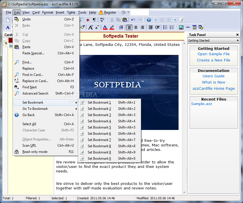Jump to the first card
243x203 pixels.
[x=156, y=20]
